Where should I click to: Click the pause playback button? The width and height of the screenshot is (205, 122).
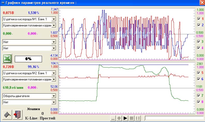point(138,118)
